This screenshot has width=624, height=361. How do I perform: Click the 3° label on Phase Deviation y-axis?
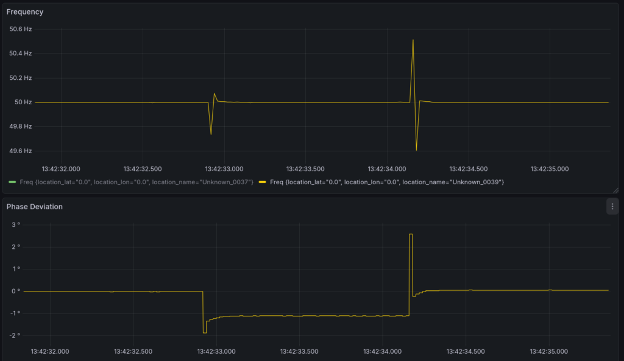(x=16, y=224)
